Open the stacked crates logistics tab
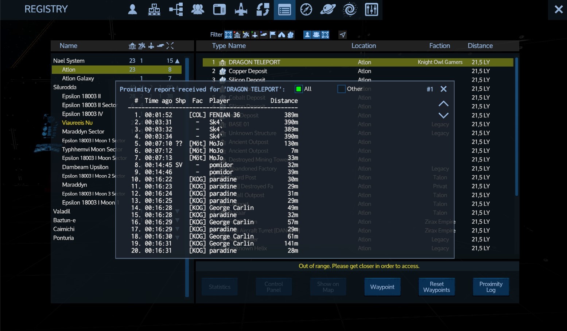Viewport: 567px width, 331px height. coord(154,9)
